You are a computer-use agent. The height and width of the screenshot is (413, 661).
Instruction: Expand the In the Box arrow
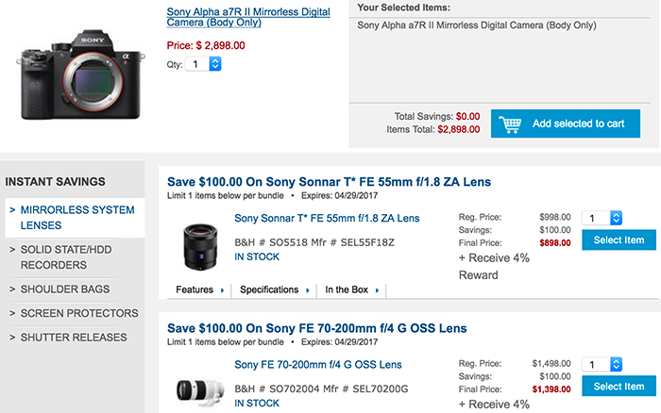[378, 290]
